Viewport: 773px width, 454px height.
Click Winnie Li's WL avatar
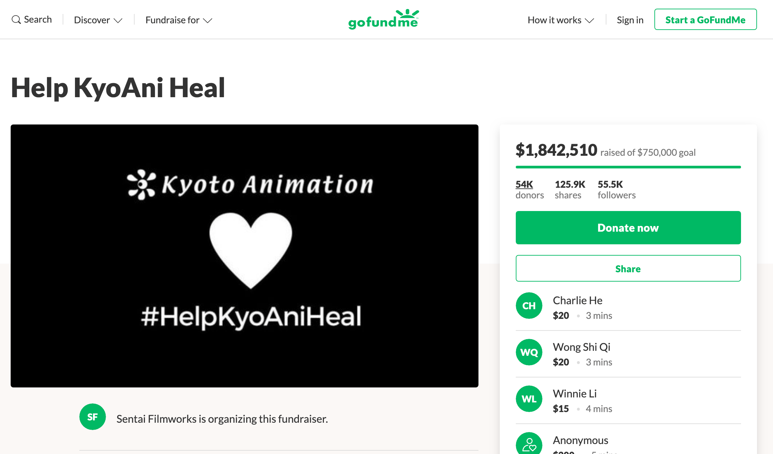[529, 399]
